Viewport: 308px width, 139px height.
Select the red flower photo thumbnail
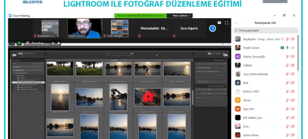point(147,97)
